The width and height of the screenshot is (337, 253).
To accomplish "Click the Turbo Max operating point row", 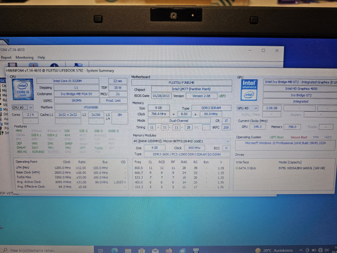I will (x=71, y=177).
